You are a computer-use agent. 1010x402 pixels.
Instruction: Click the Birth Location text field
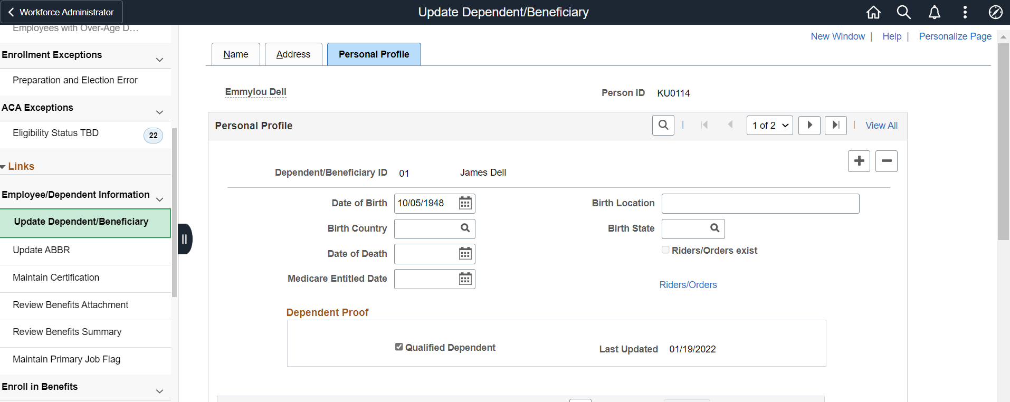point(760,204)
